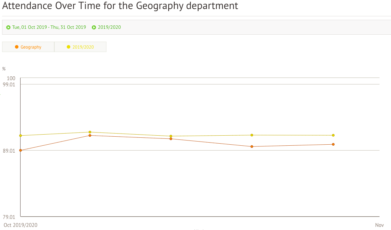Viewport: 391px width, 230px height.
Task: Select the second yellow 2019/2020 data point
Action: [x=90, y=132]
